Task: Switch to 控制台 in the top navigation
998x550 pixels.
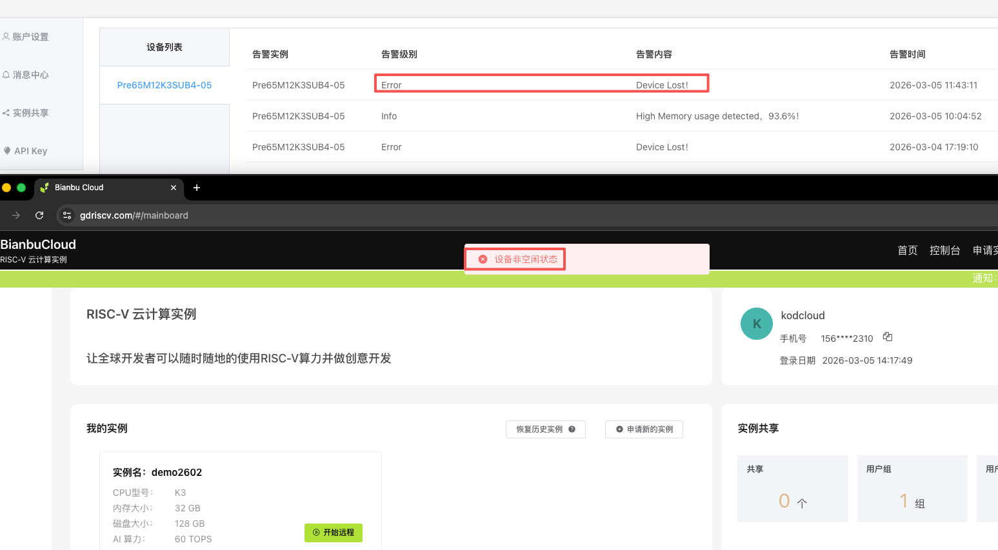Action: 944,250
